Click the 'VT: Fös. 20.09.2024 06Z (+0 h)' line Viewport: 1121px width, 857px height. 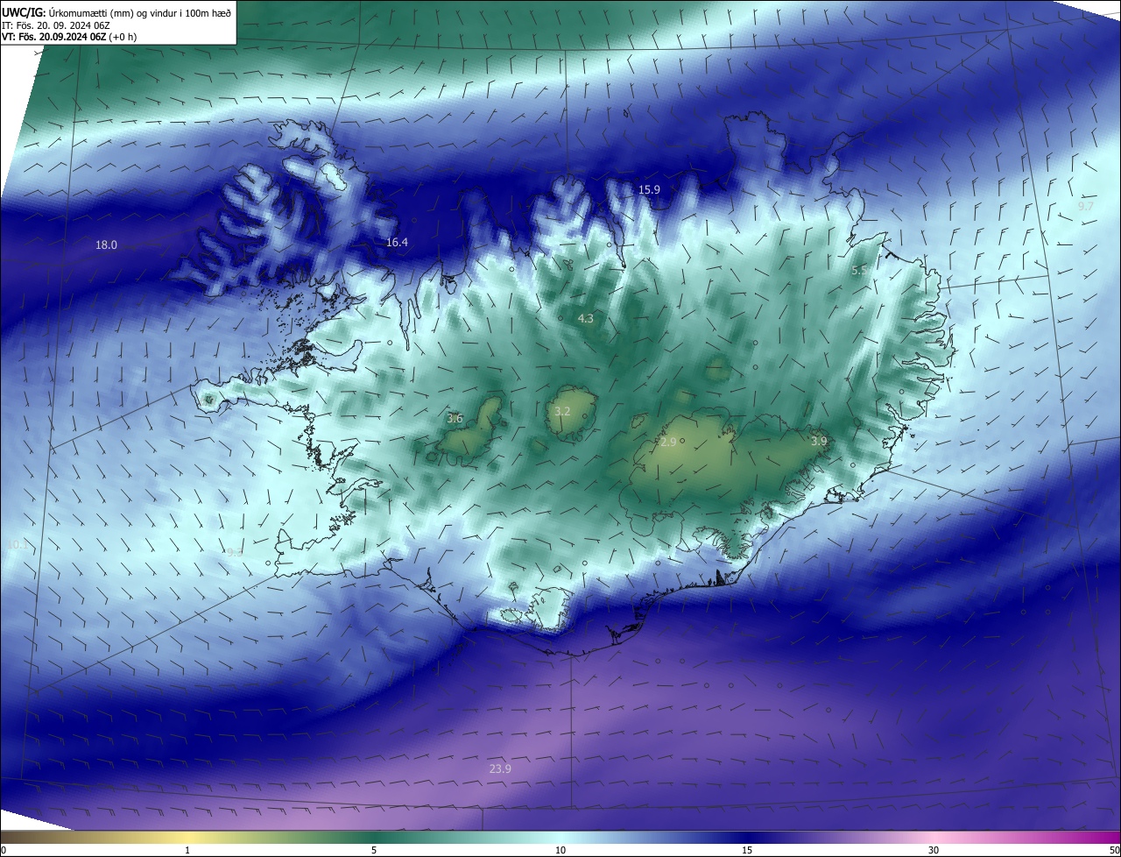click(x=68, y=37)
